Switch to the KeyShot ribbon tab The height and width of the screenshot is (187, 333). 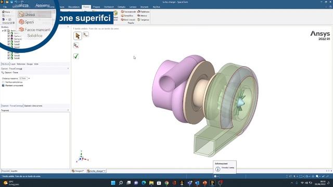click(156, 7)
